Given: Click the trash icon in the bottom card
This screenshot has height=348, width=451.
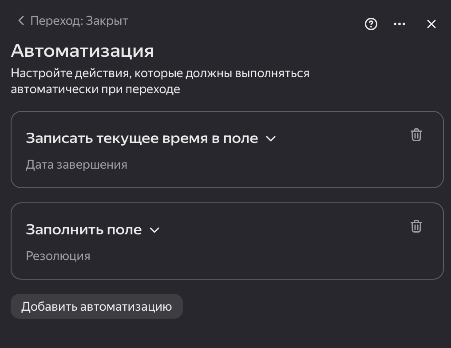Looking at the screenshot, I should [x=416, y=226].
